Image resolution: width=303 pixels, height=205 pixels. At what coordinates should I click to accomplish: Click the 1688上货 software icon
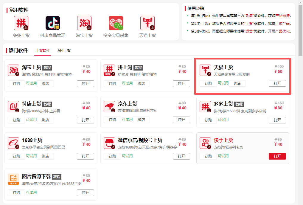coord(13,143)
